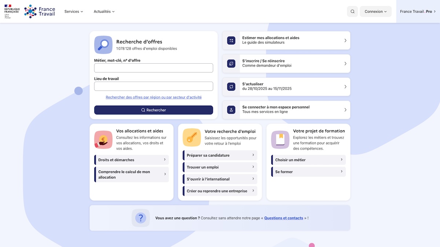
Task: Select Choisir un métier entry
Action: tap(308, 160)
